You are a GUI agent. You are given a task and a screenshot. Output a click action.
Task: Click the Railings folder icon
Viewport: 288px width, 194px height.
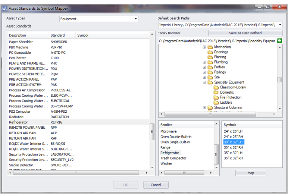coord(210,72)
